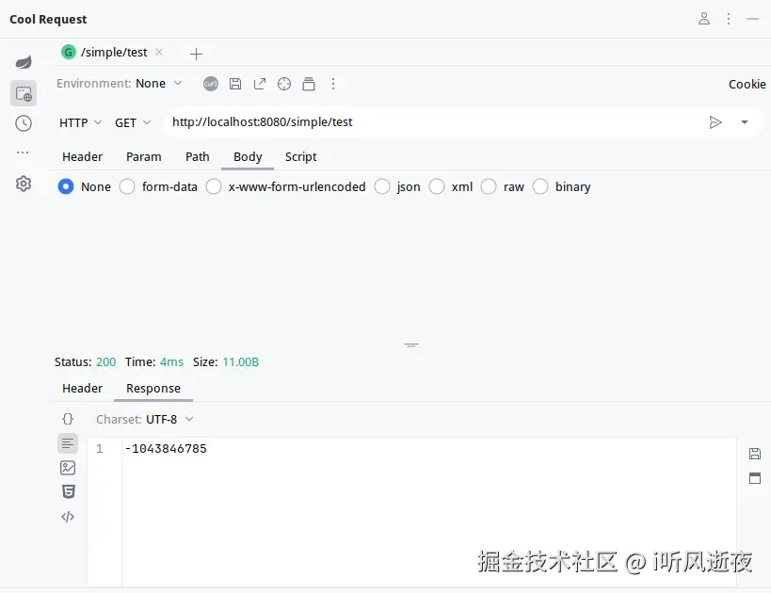This screenshot has height=593, width=771.
Task: Send the request with paper plane icon
Action: click(x=715, y=122)
